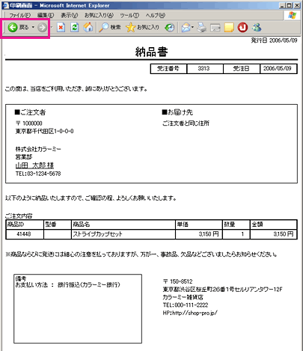Open the Back button history dropdown arrow
Image resolution: width=303 pixels, height=351 pixels.
coord(33,27)
